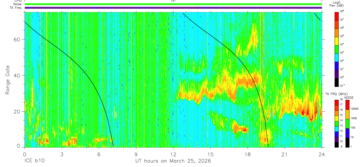
Task: Click the 10^-1 label on power colorbar
Action: click(342, 86)
